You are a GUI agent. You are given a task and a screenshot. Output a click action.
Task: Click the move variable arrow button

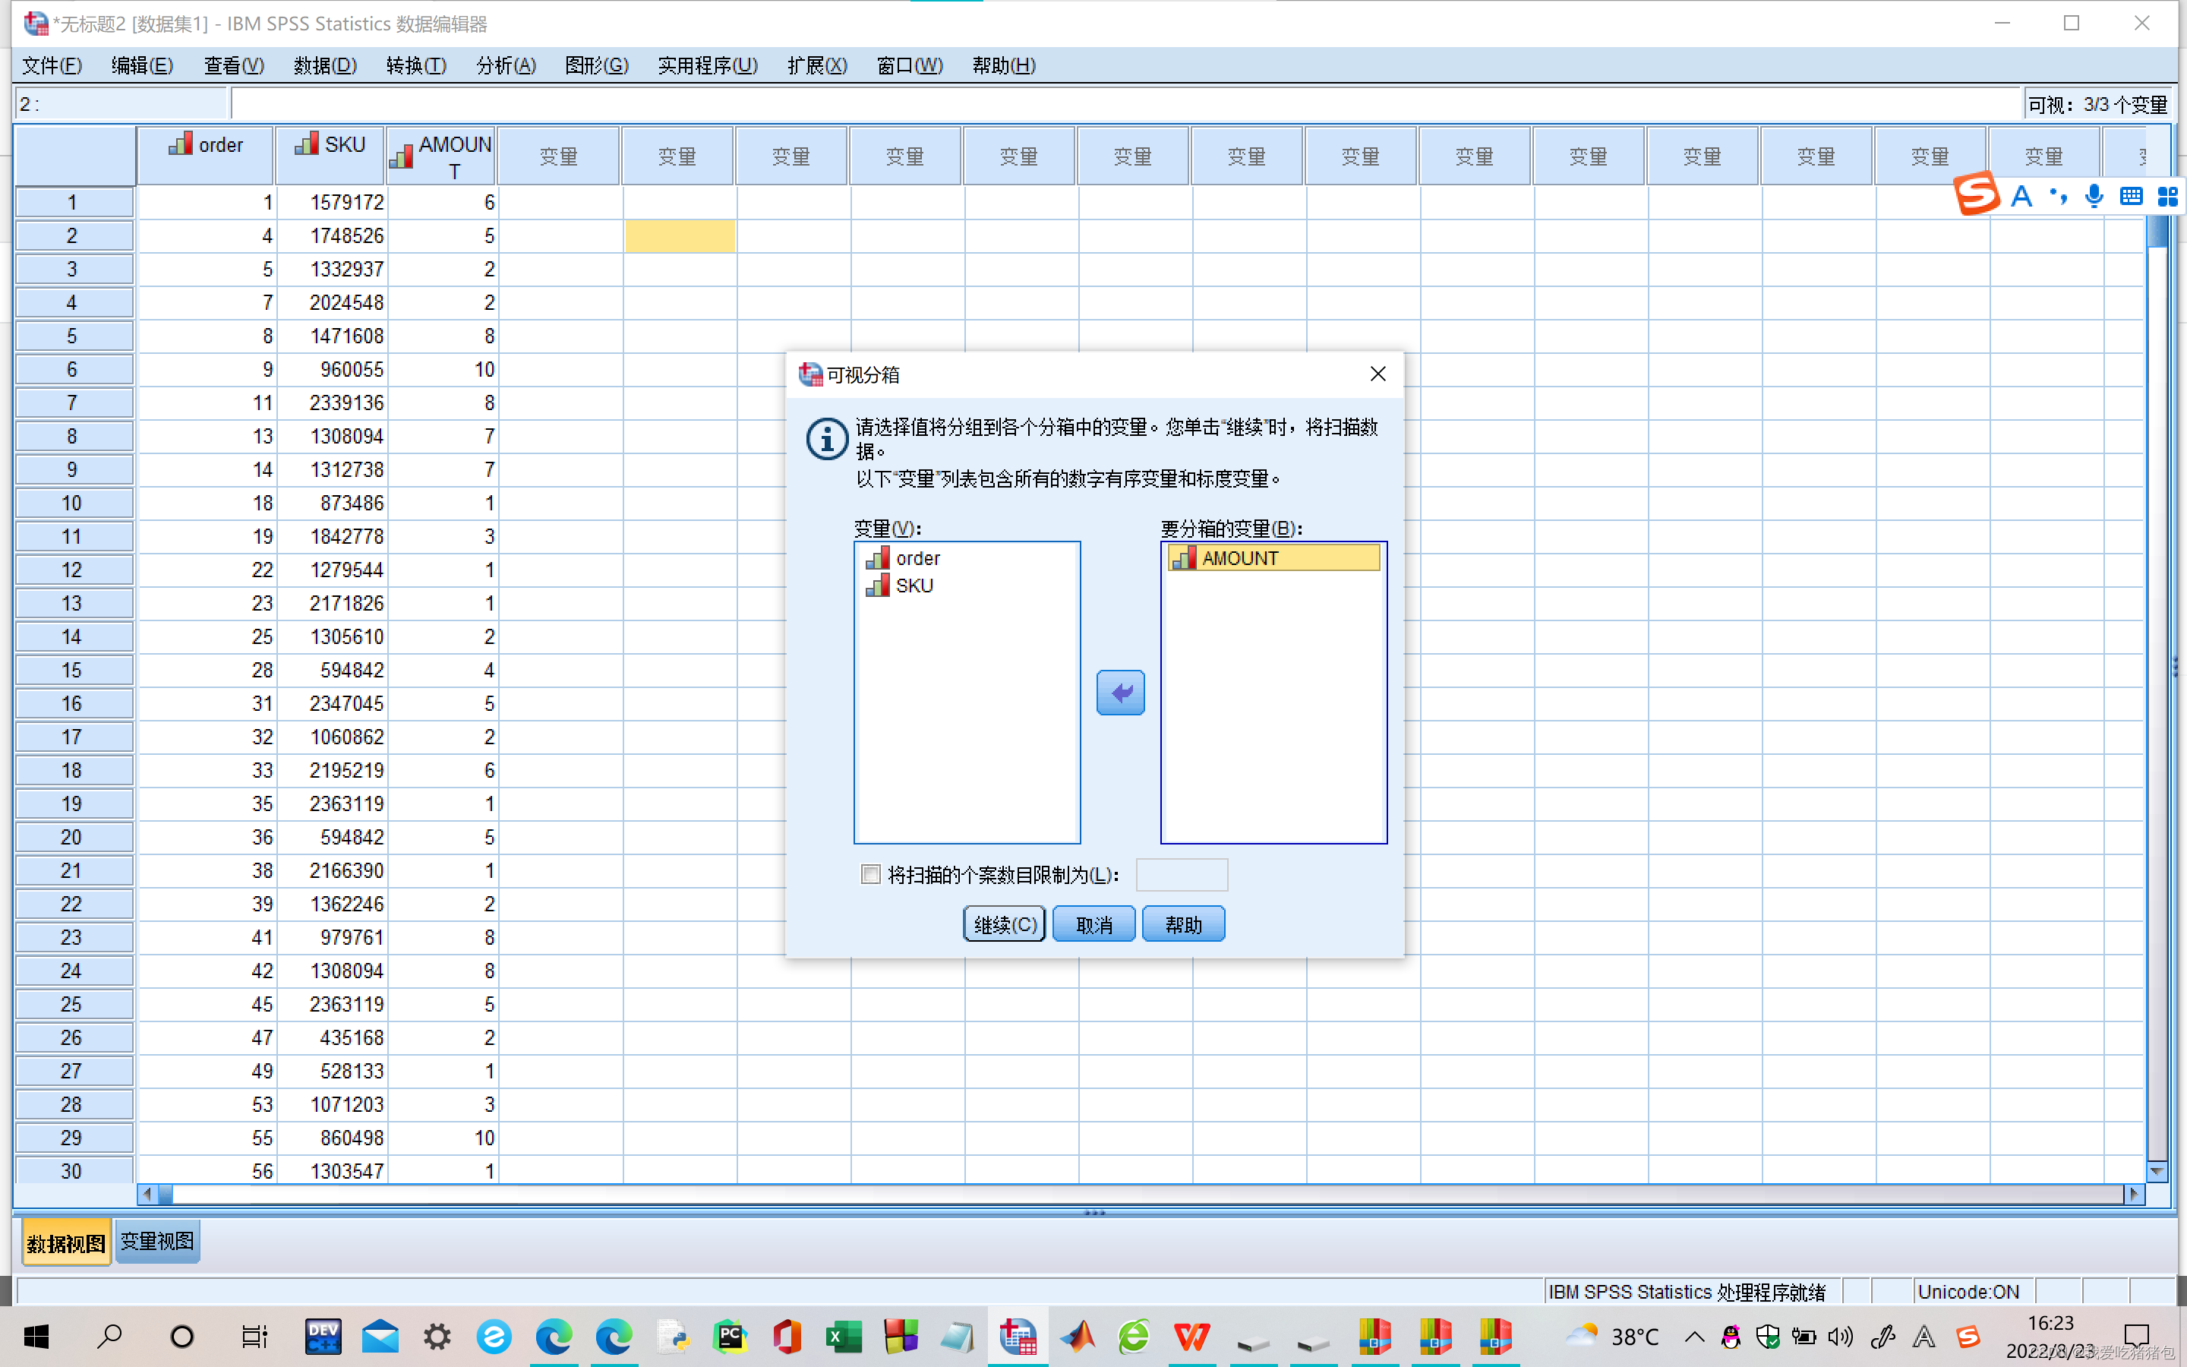pos(1120,693)
